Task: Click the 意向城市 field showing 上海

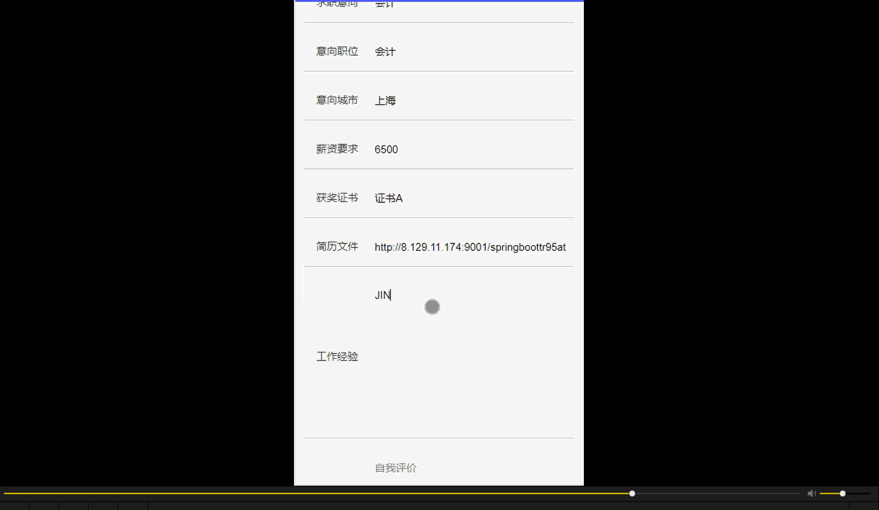Action: [385, 100]
